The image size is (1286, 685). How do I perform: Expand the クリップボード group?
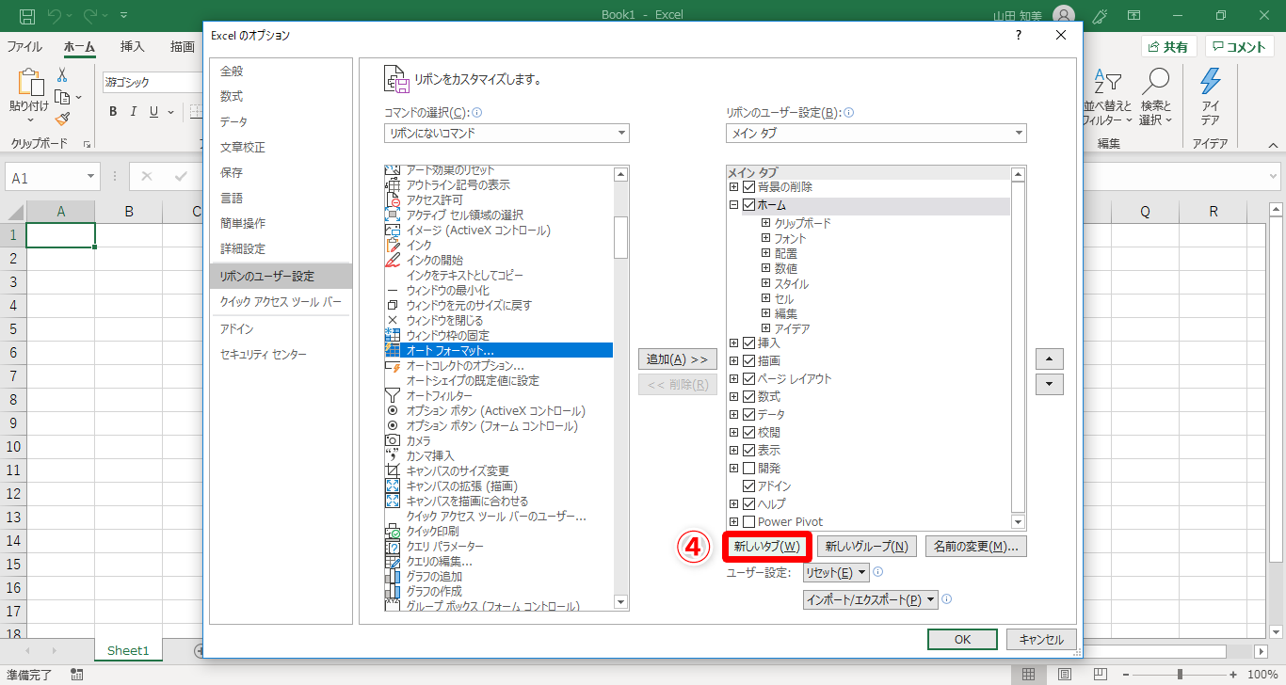pyautogui.click(x=765, y=224)
